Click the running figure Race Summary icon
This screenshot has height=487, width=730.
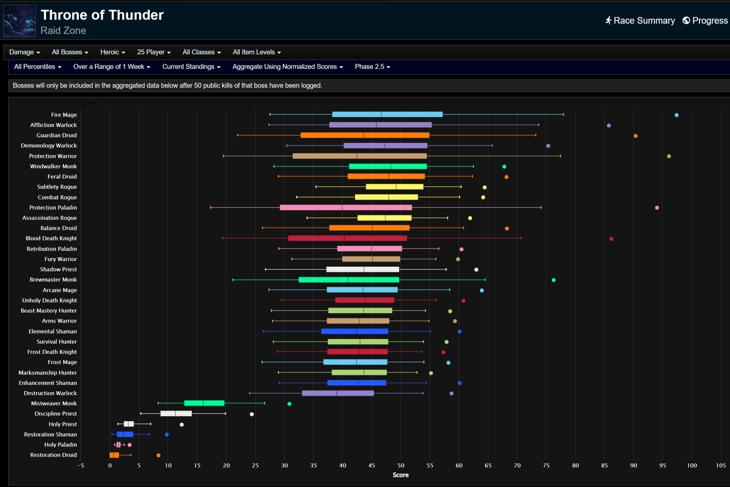point(608,20)
